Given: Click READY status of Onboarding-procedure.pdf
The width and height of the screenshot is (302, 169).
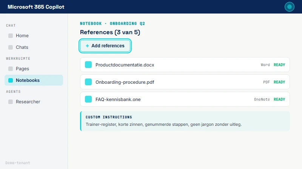Looking at the screenshot, I should point(279,82).
